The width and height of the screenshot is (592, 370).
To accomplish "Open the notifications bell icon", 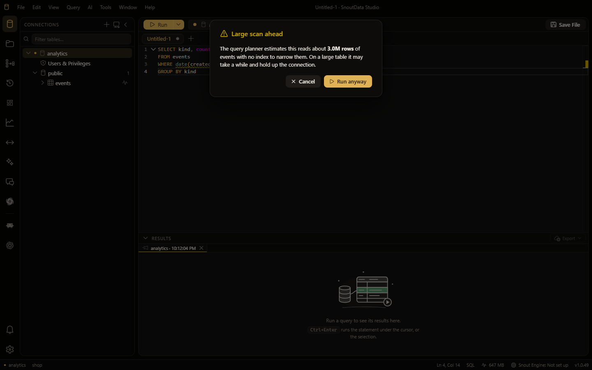I will (x=10, y=330).
